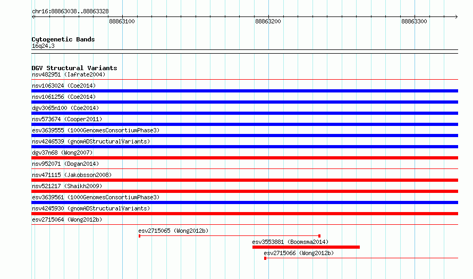Open the dgv3065n100 (Coe2014) variant label
This screenshot has width=473, height=279.
tap(65, 108)
